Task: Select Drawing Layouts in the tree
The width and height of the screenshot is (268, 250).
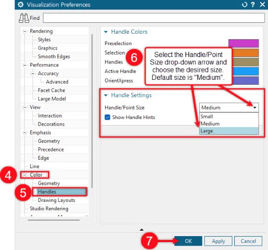Action: coord(56,200)
